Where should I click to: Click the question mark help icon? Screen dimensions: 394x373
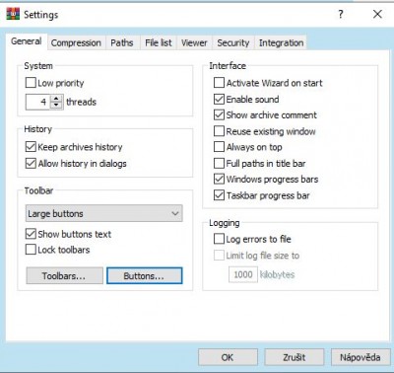coord(341,14)
